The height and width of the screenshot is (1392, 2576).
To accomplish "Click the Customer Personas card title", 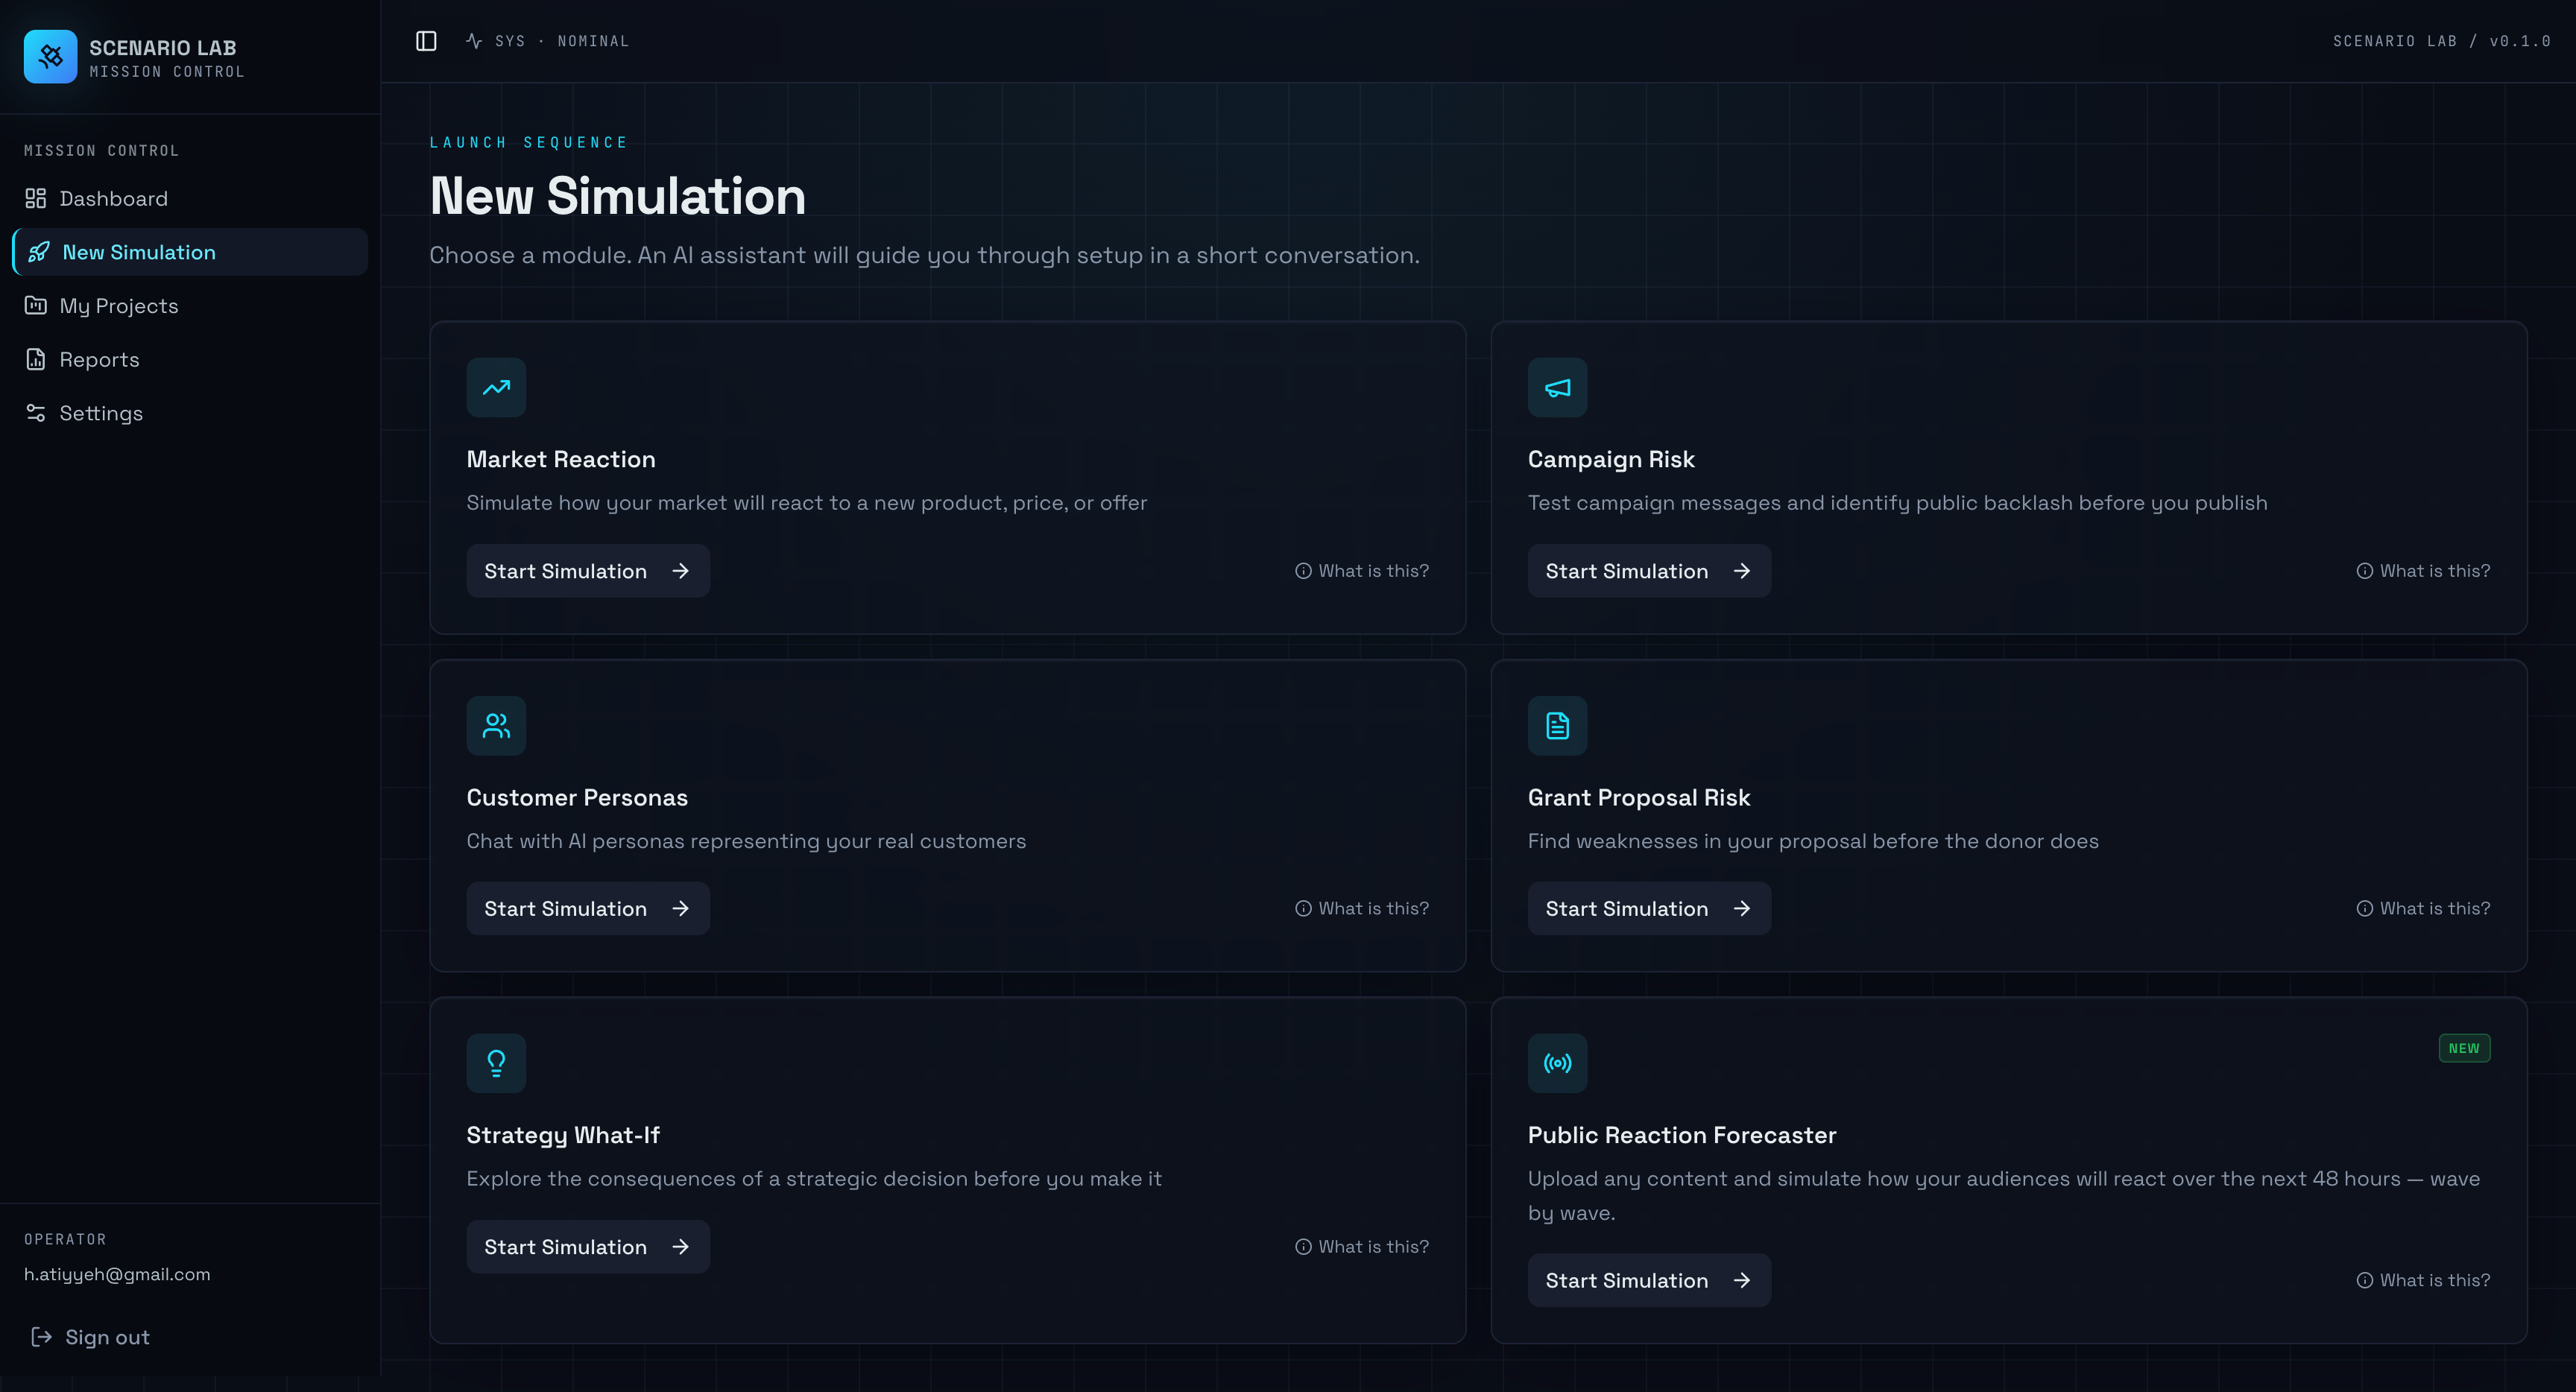I will [577, 797].
